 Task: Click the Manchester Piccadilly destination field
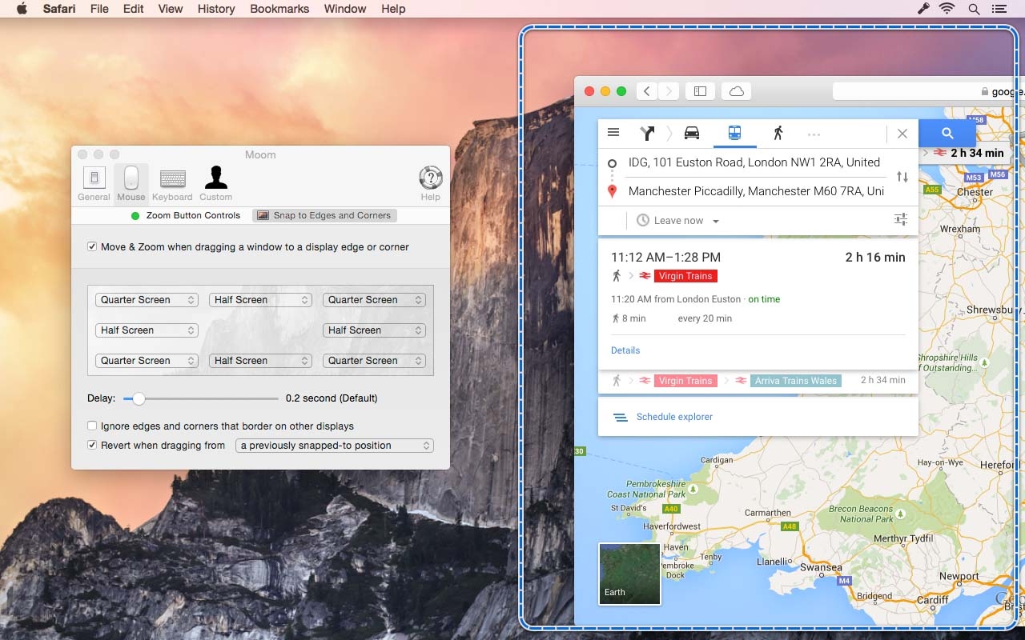click(x=757, y=191)
